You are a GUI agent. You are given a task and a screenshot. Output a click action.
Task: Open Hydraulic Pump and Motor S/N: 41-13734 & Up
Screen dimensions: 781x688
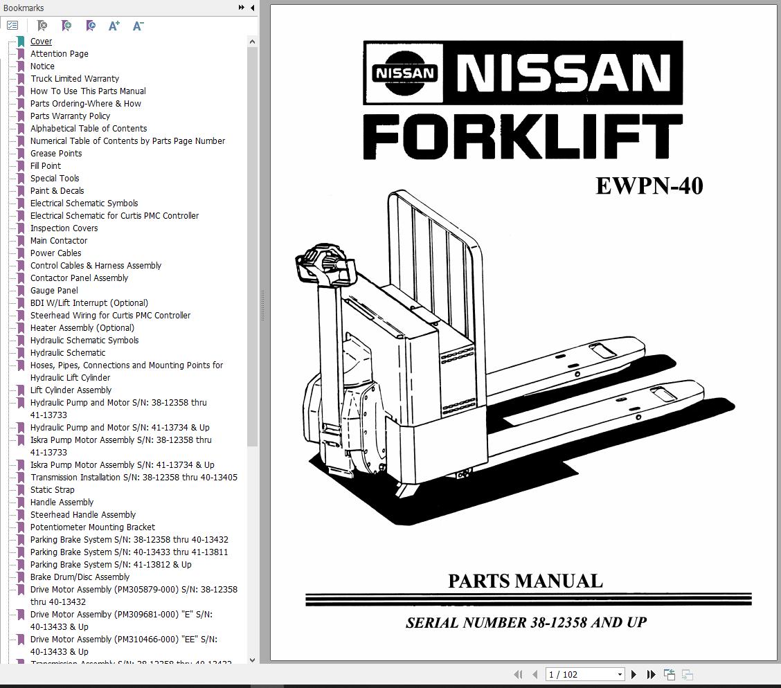coord(120,427)
